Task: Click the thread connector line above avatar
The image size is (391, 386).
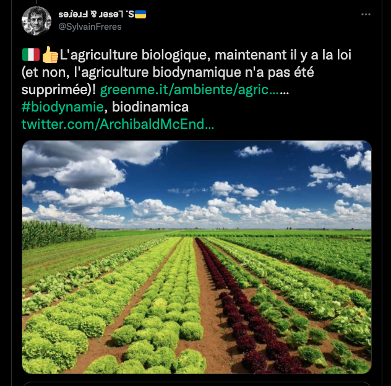Action: click(37, 2)
